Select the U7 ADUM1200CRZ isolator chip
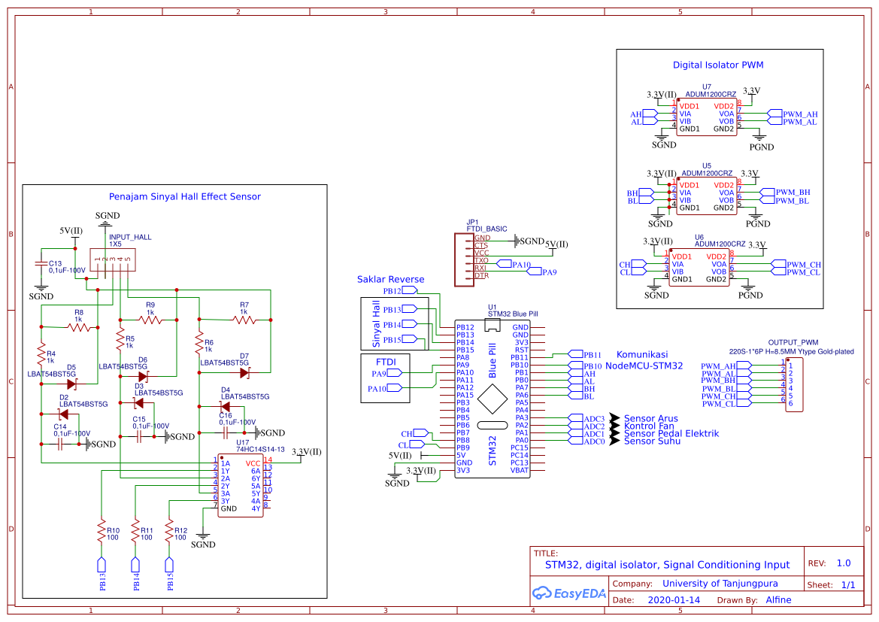The height and width of the screenshot is (622, 879). 706,117
